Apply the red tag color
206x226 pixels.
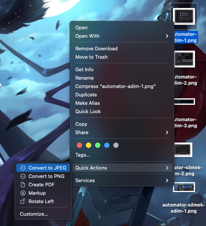(79, 145)
